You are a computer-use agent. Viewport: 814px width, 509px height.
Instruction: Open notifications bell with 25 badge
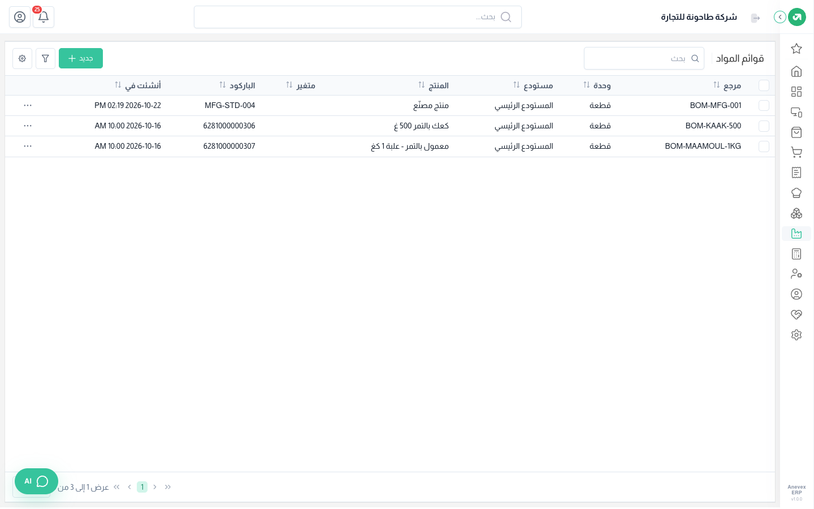click(44, 17)
